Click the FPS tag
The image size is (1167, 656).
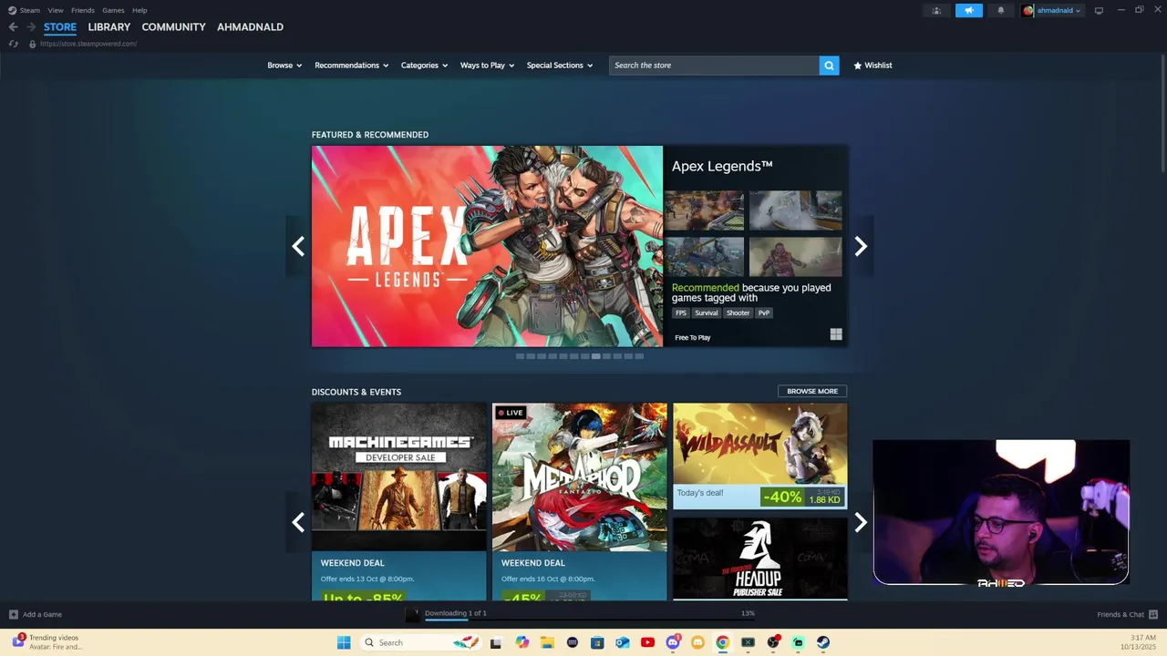pos(681,313)
